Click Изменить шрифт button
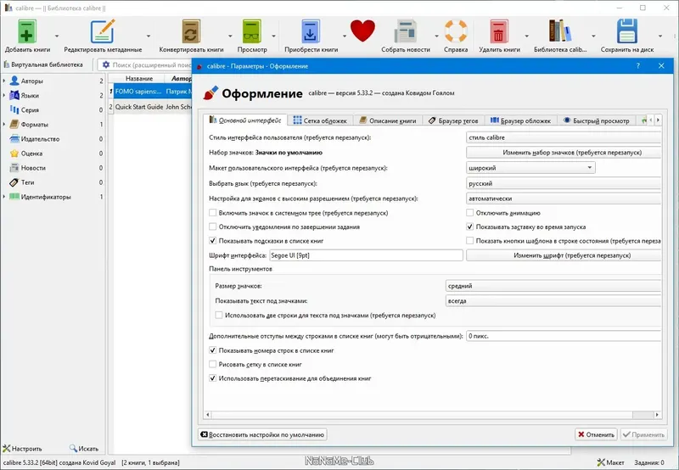The height and width of the screenshot is (470, 679). [564, 255]
